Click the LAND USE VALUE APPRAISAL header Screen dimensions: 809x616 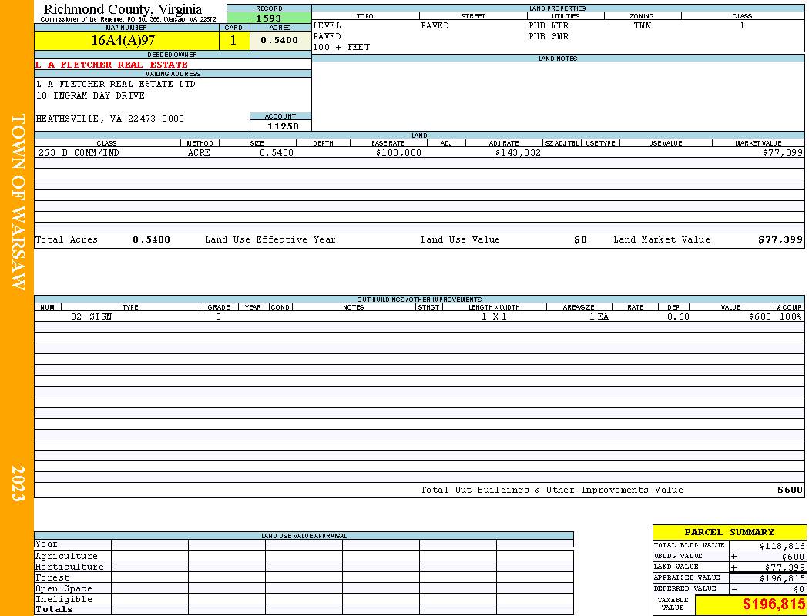[x=304, y=536]
